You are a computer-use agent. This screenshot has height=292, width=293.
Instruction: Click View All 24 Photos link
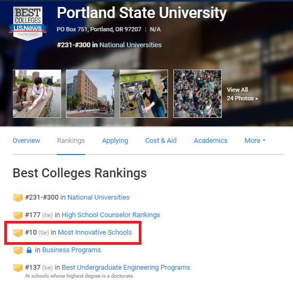[242, 94]
